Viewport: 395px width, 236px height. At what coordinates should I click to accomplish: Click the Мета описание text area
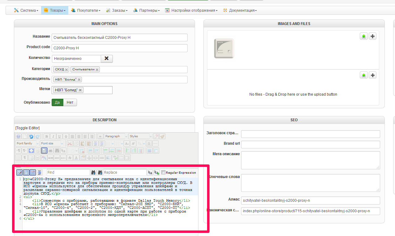coord(310,160)
